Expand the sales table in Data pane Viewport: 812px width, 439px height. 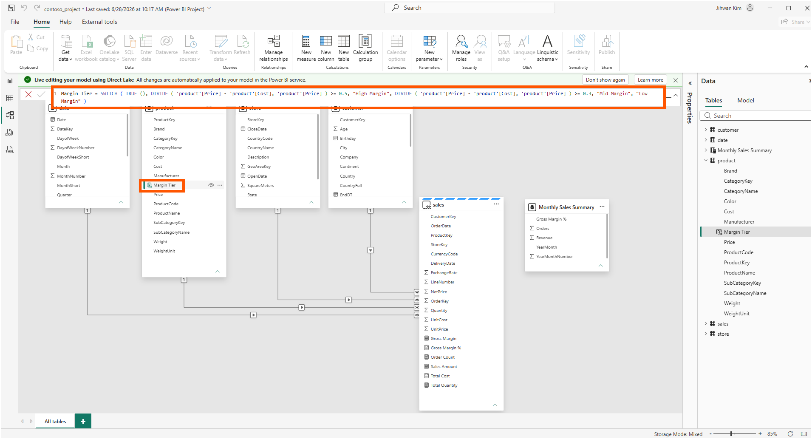click(706, 324)
